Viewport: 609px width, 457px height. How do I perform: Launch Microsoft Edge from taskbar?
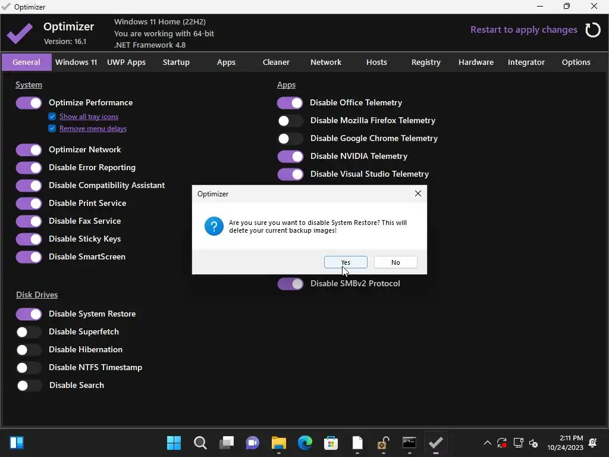pyautogui.click(x=305, y=443)
